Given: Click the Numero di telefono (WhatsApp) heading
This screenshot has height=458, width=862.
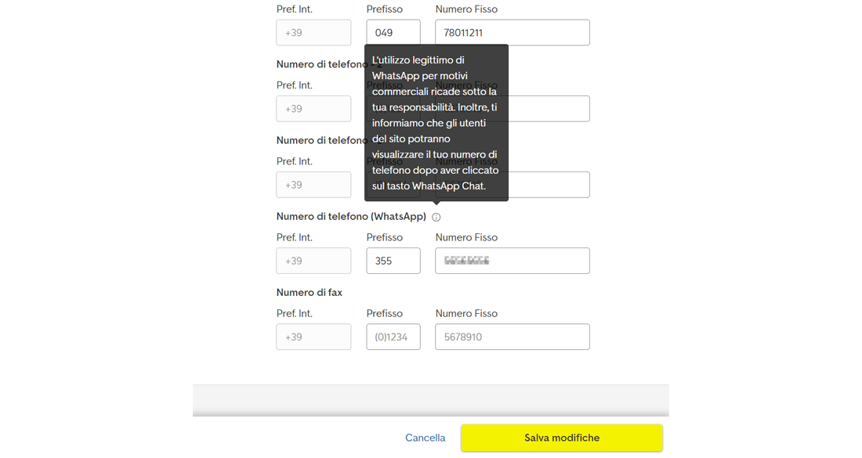Looking at the screenshot, I should click(351, 216).
